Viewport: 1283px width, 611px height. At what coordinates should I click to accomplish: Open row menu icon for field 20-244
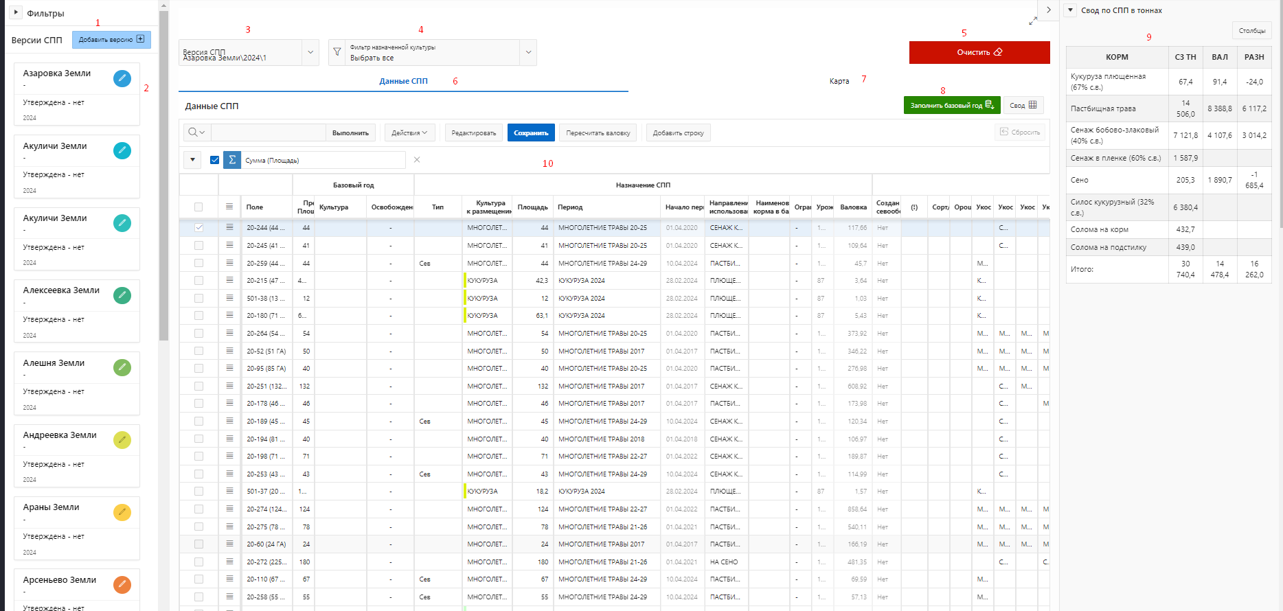coord(229,227)
